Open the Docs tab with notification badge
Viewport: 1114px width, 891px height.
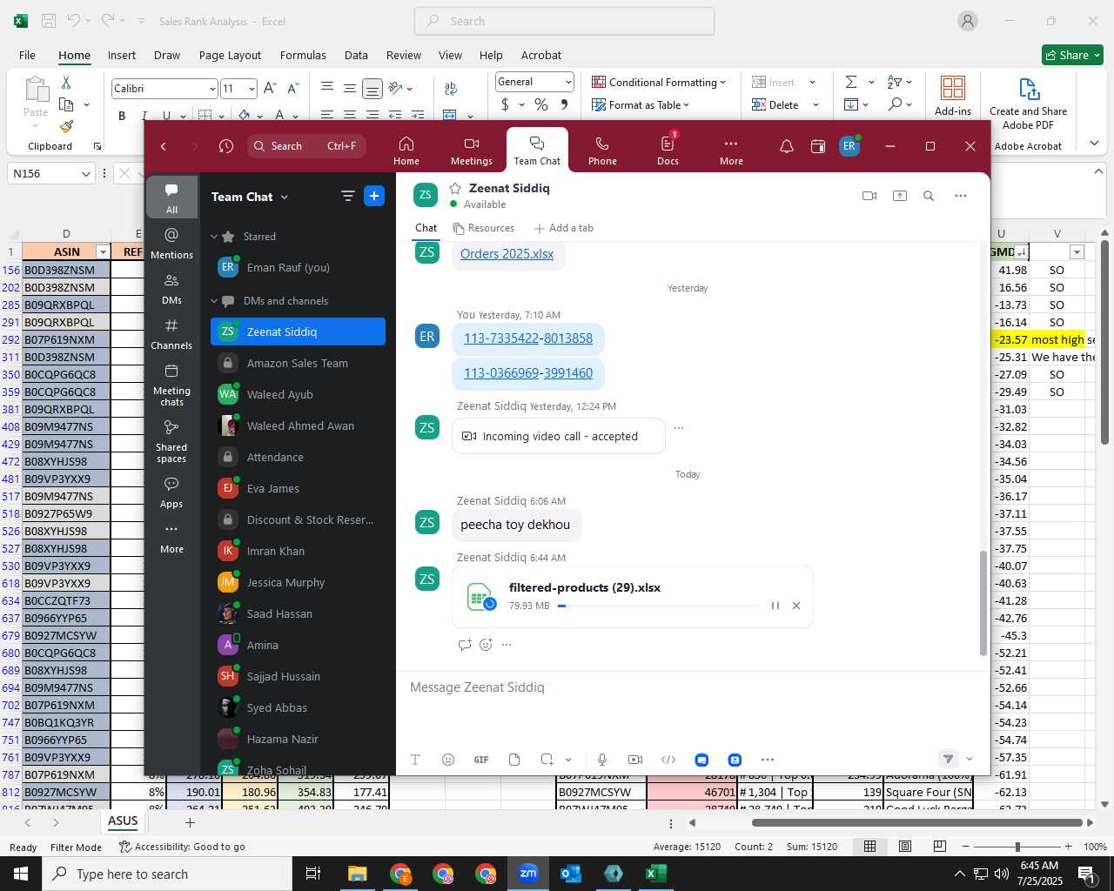coord(668,150)
